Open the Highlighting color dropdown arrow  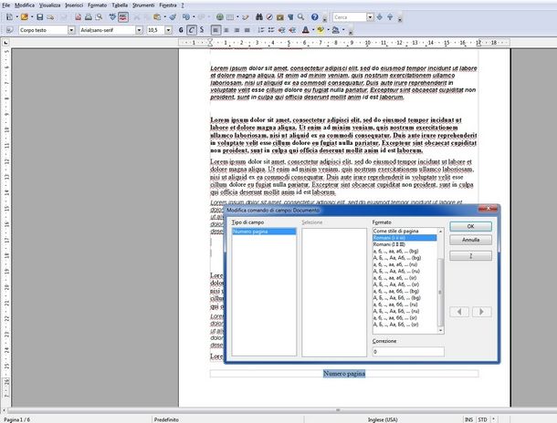[328, 30]
